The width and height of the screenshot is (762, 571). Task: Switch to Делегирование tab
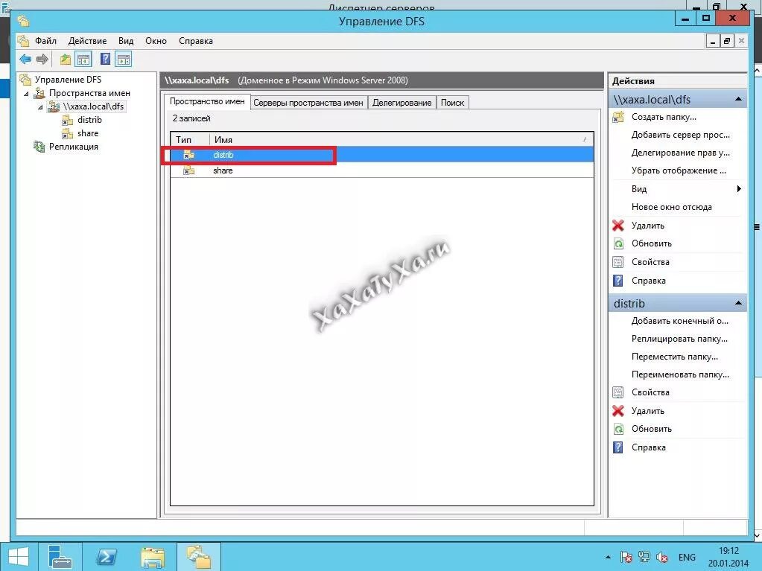pos(402,103)
